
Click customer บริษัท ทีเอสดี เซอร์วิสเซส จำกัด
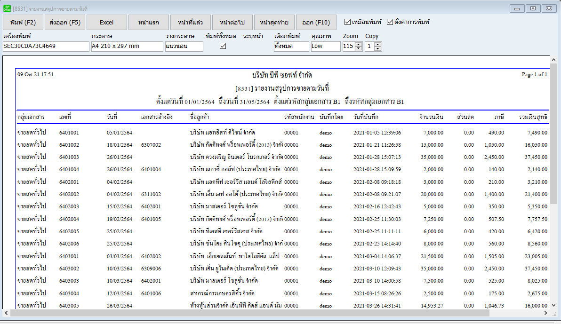click(x=226, y=231)
